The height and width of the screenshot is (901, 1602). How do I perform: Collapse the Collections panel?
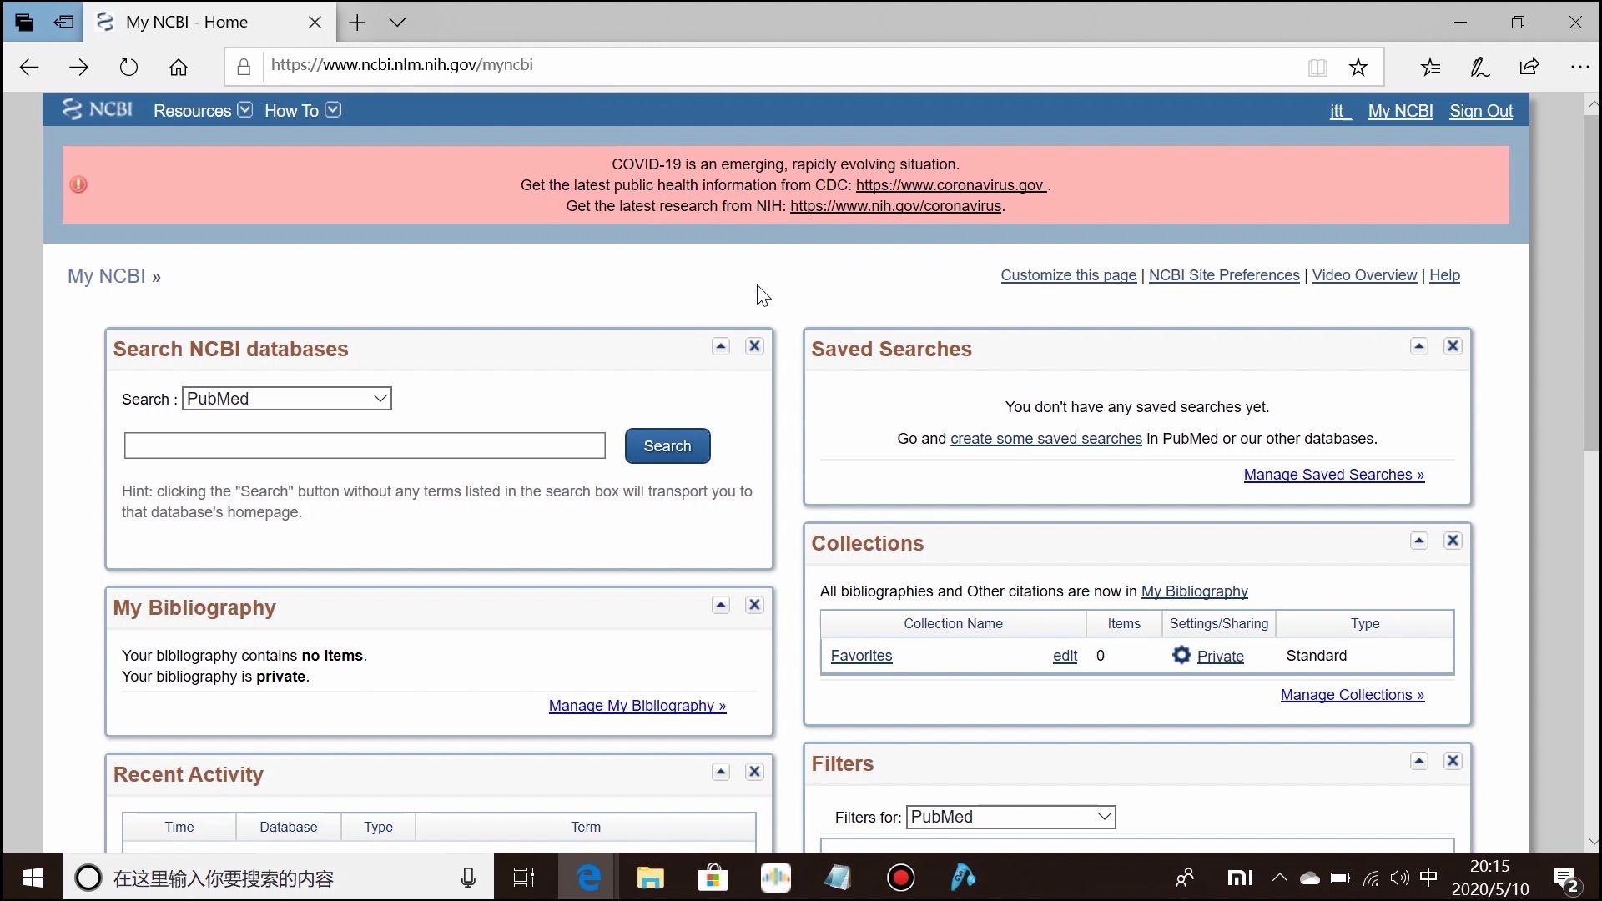pyautogui.click(x=1419, y=541)
